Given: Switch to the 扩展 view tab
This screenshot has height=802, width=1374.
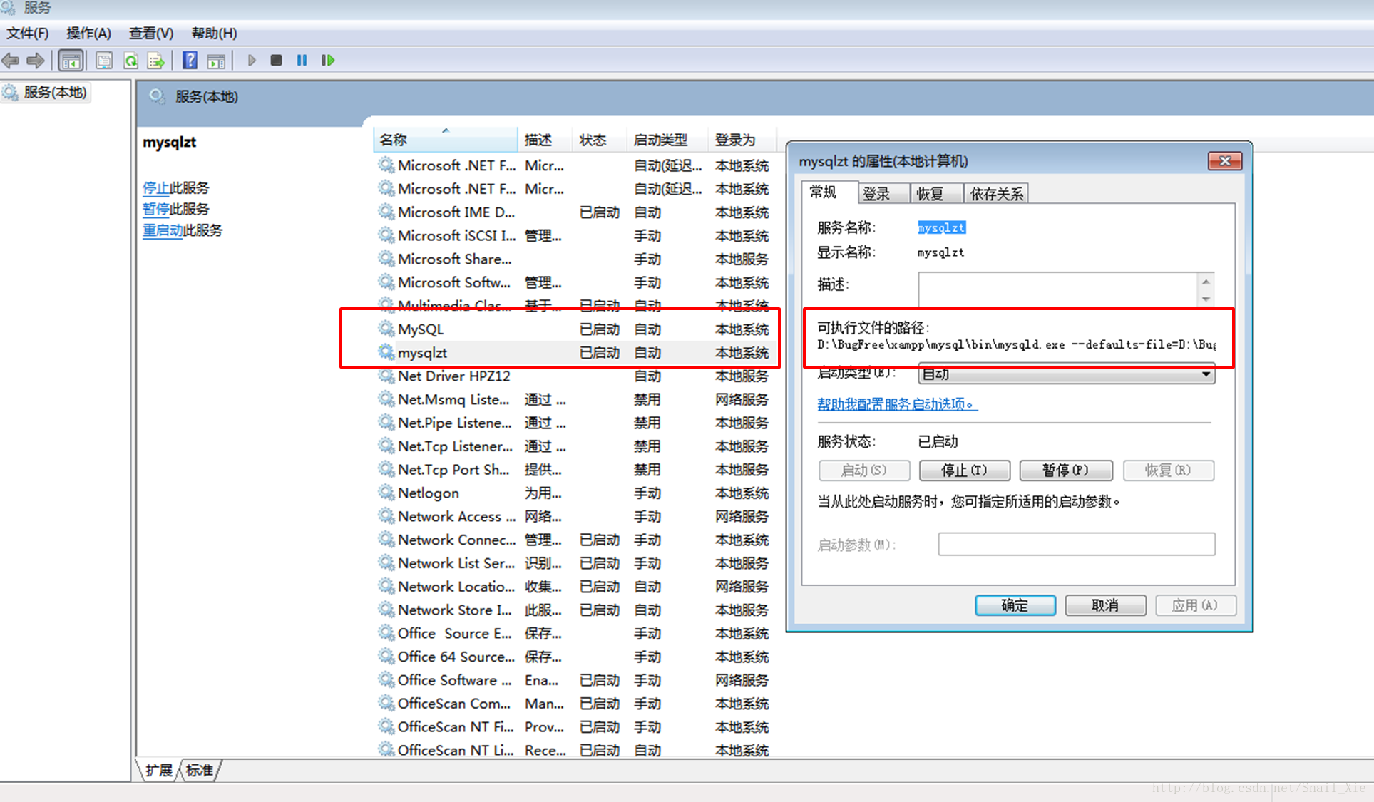Looking at the screenshot, I should pos(159,770).
